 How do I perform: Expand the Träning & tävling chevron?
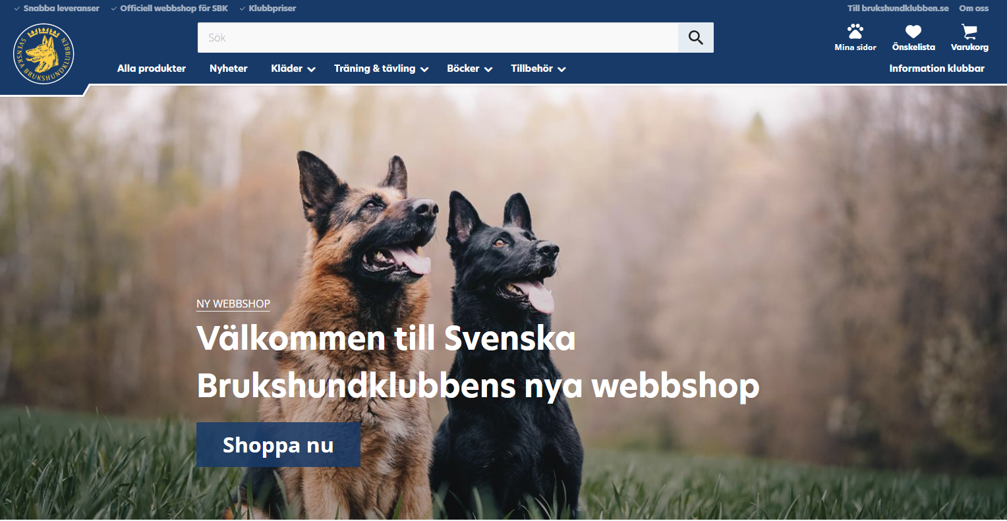pyautogui.click(x=424, y=69)
